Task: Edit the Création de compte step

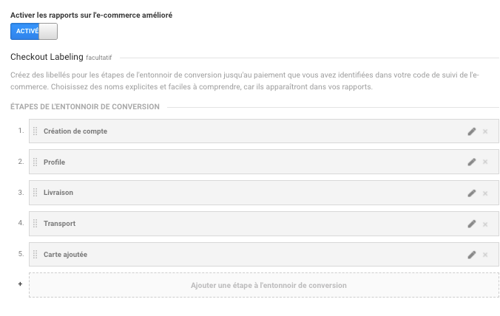Action: [x=472, y=131]
